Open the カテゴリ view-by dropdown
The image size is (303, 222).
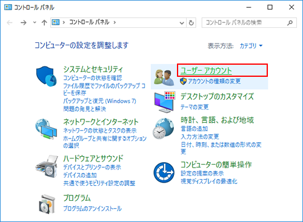251,46
